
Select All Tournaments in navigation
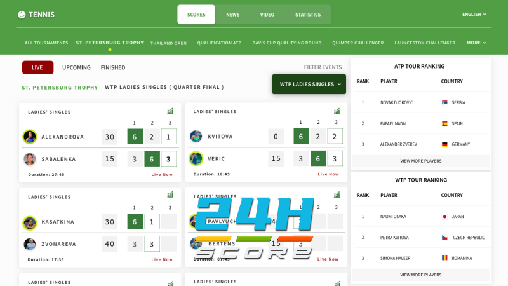pos(46,43)
